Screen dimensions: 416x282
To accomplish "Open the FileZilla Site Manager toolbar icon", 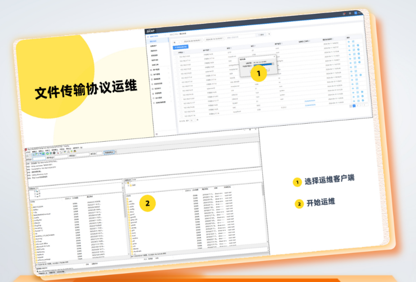I will [28, 154].
